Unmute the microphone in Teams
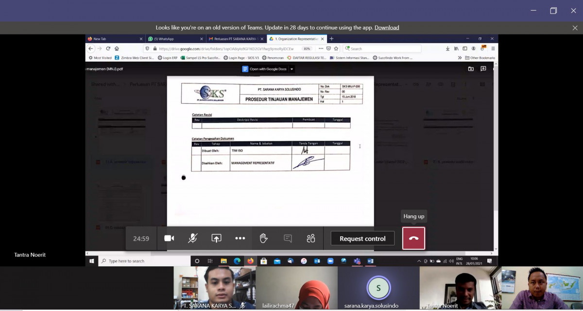Image resolution: width=583 pixels, height=311 pixels. [193, 238]
